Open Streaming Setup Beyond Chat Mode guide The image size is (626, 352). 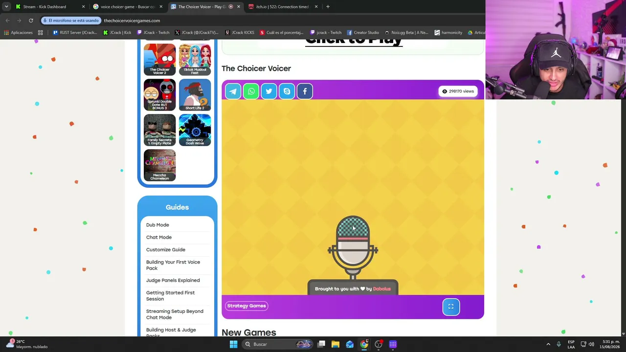pyautogui.click(x=175, y=314)
